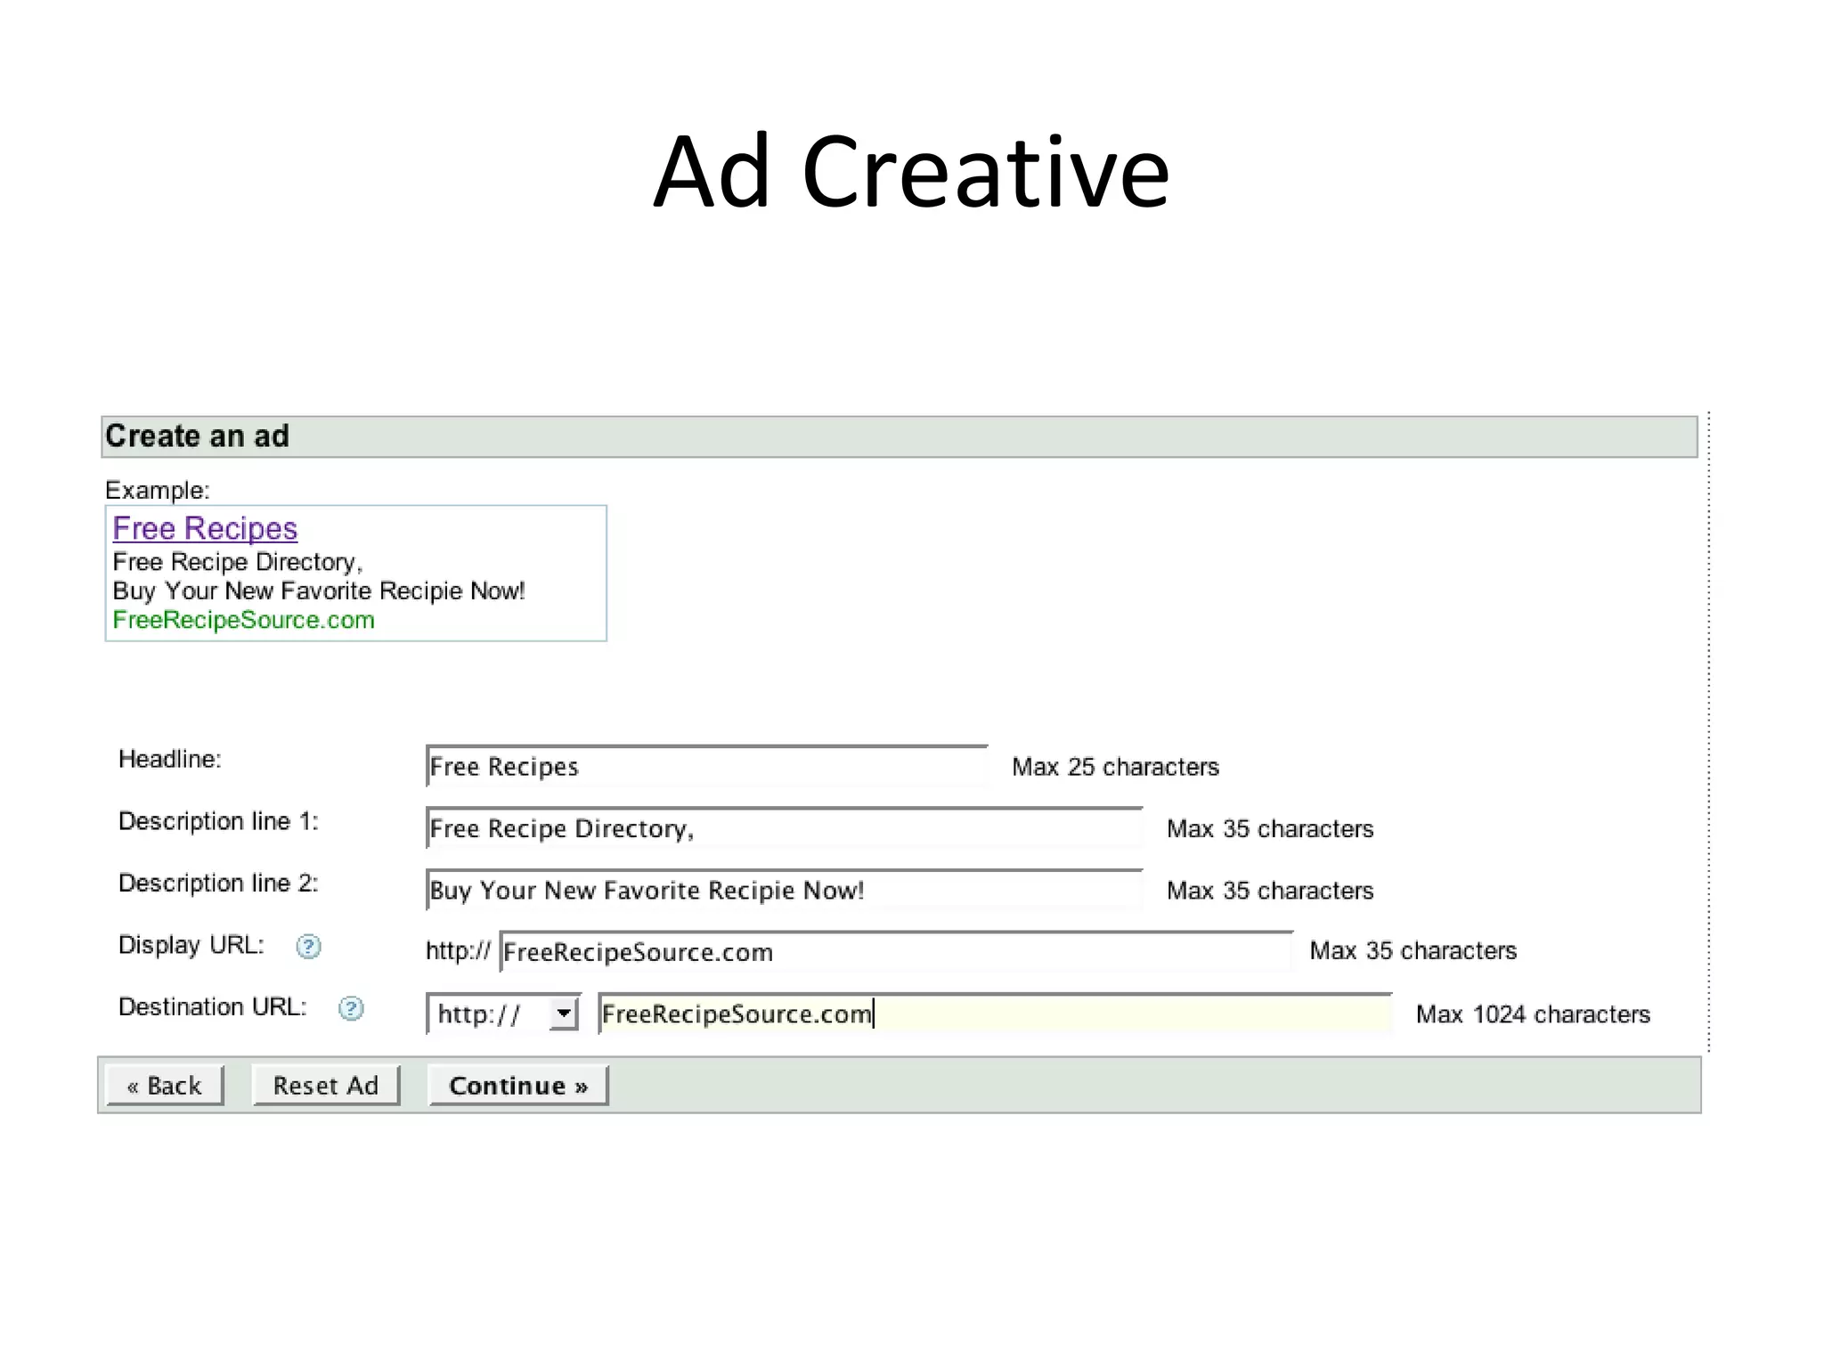Screen dimensions: 1824x1368
Task: Click the 'Headline:' label
Action: [170, 759]
